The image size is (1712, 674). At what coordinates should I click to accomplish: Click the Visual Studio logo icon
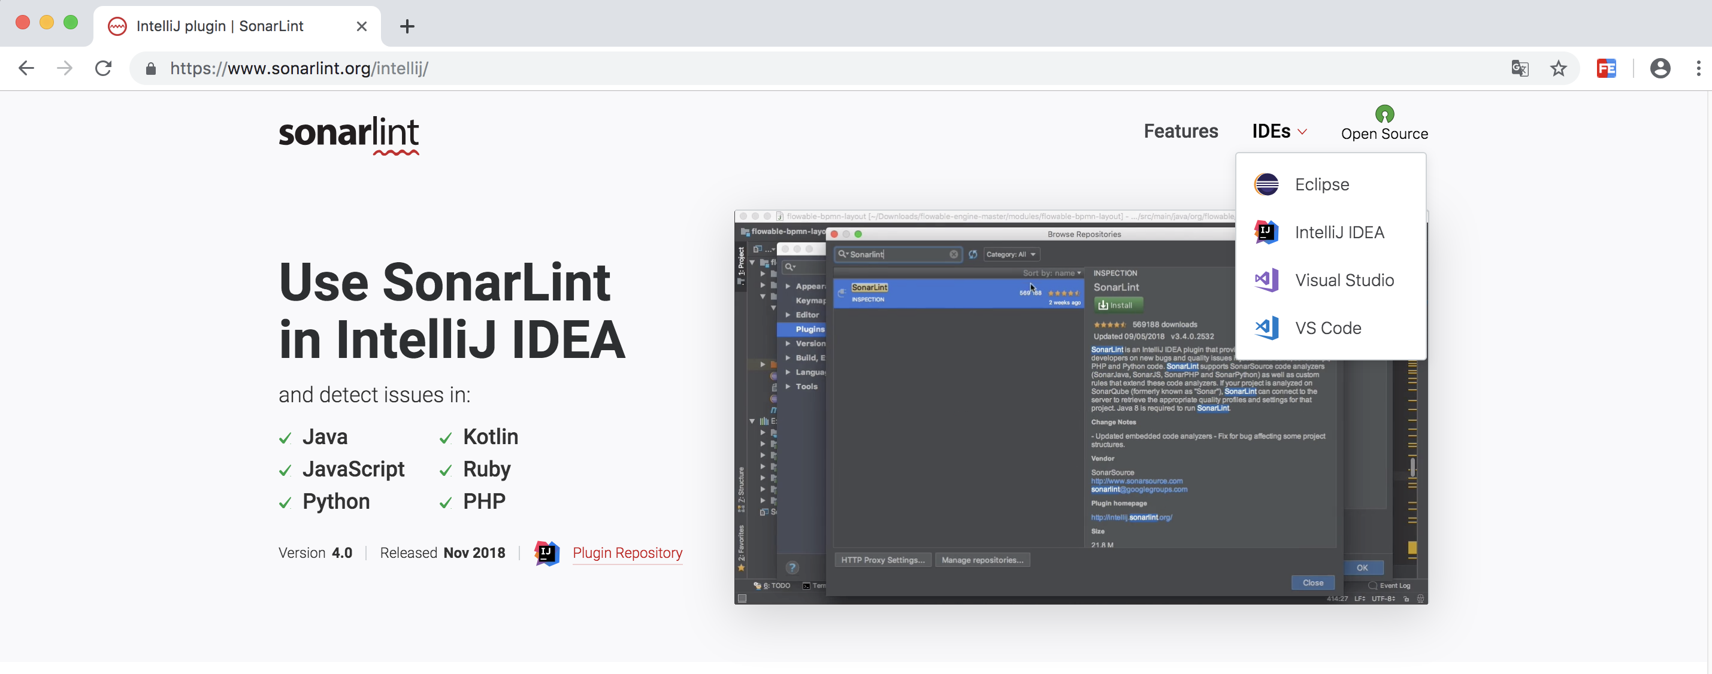[1266, 280]
